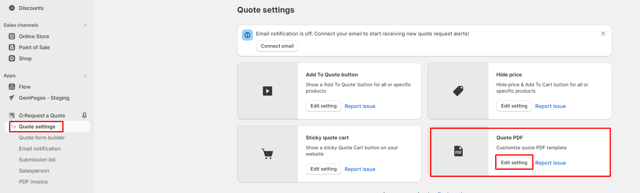
Task: Open the Online Store sales channel
Action: point(34,36)
